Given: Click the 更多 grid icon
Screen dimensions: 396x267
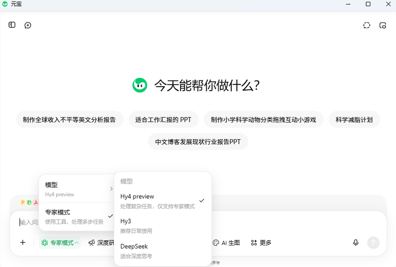Looking at the screenshot, I should pos(254,243).
